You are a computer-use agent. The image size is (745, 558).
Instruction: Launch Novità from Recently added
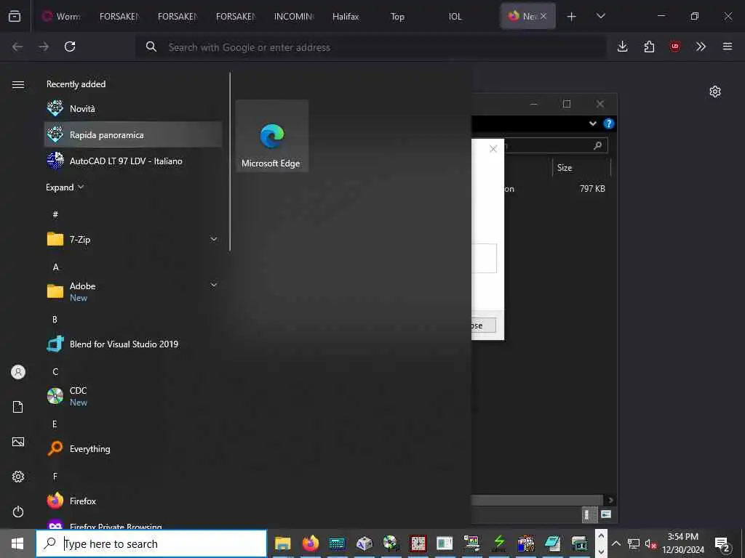coord(133,109)
